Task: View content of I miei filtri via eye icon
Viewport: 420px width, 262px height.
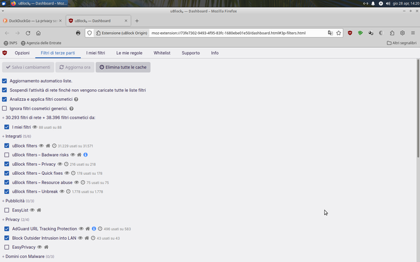Action: pos(35,127)
